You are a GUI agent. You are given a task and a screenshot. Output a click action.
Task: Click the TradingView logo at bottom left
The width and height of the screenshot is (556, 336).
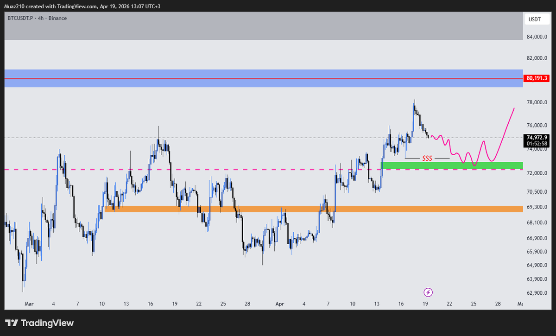click(39, 323)
